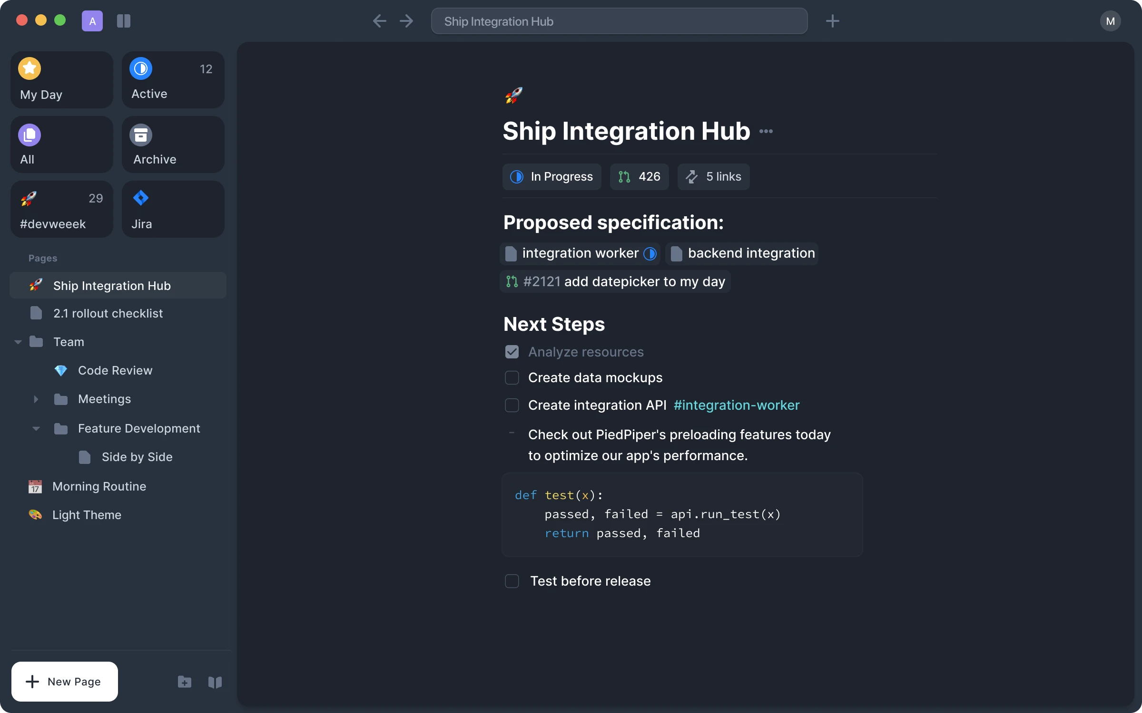1142x713 pixels.
Task: Click the new folder icon
Action: (185, 682)
